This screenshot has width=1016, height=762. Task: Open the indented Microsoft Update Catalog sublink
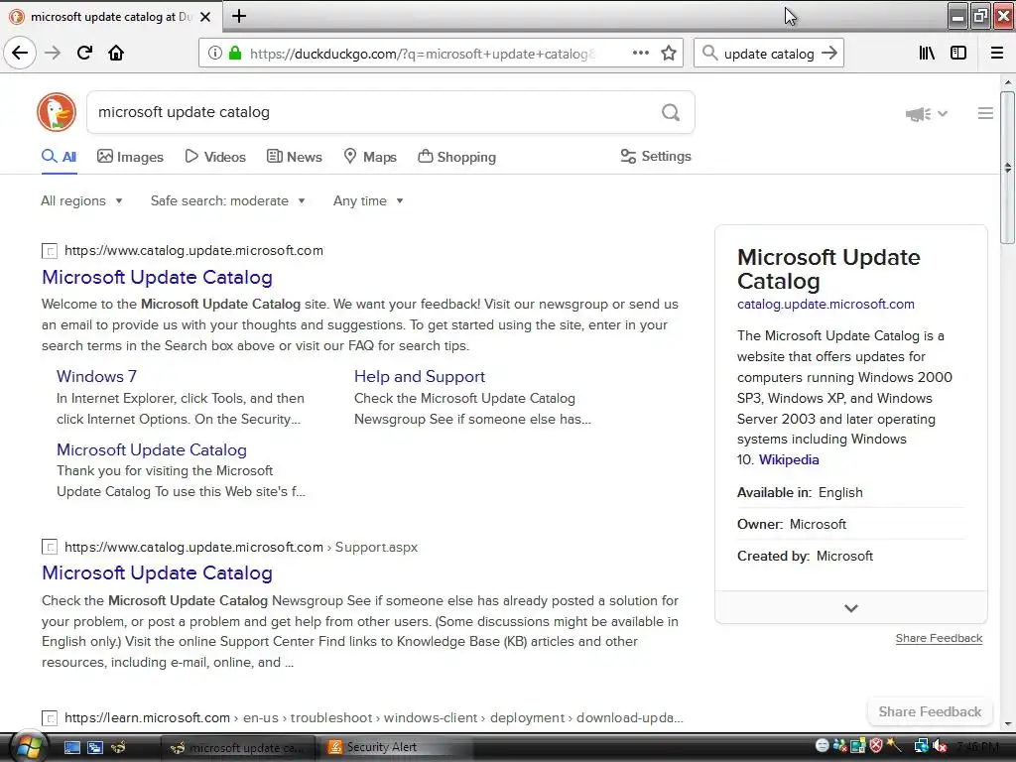coord(152,449)
